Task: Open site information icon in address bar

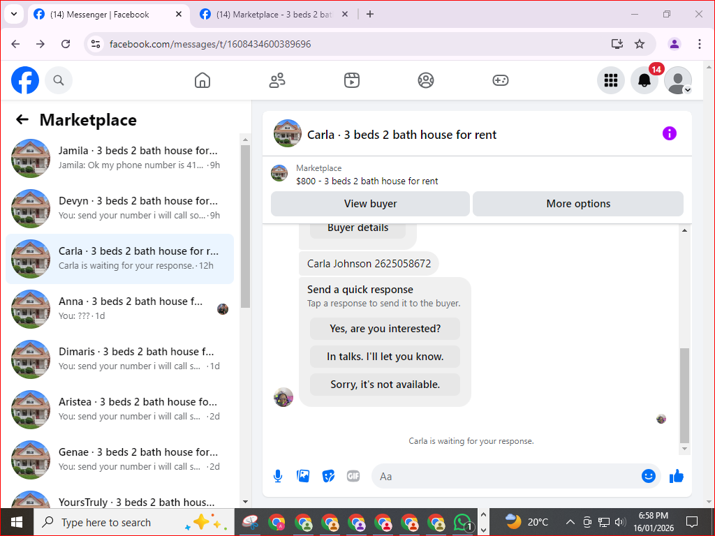Action: click(95, 44)
